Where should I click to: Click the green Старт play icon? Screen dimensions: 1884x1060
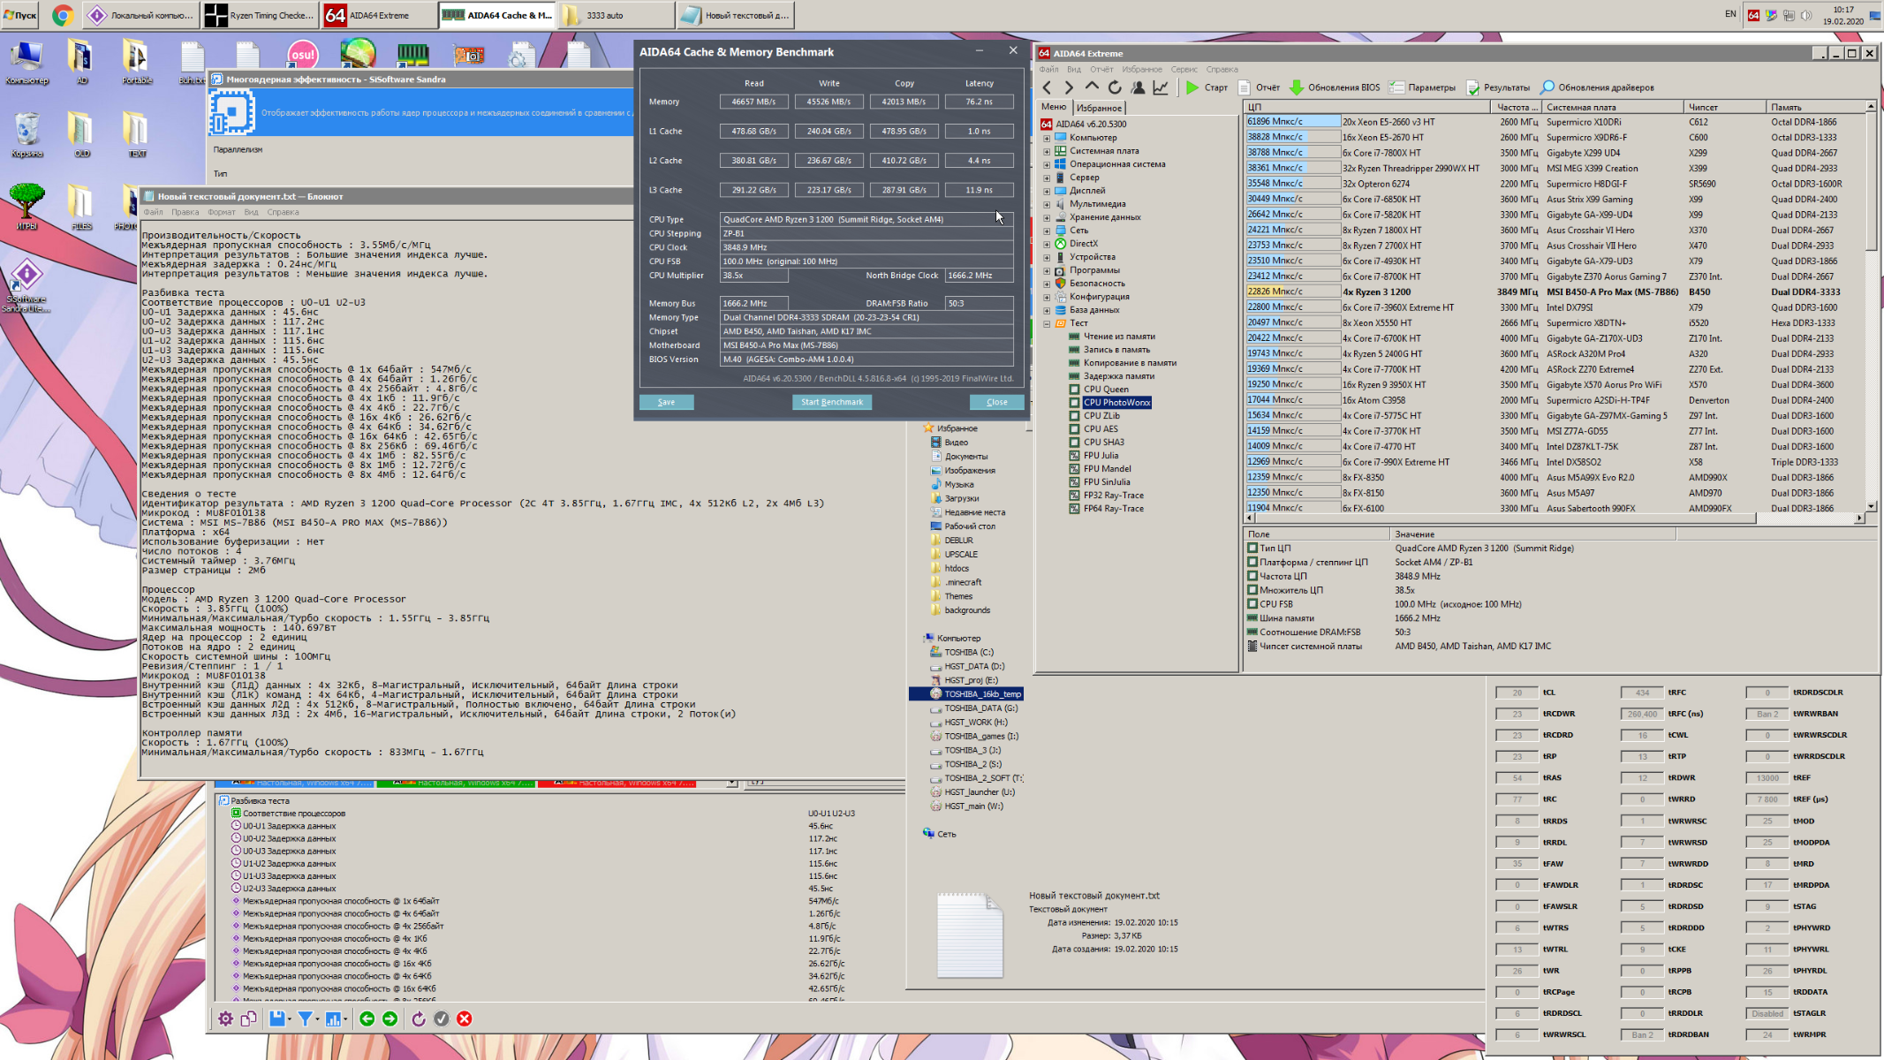click(1192, 87)
